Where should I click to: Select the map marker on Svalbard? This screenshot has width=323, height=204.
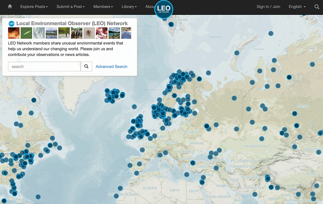[x=171, y=25]
